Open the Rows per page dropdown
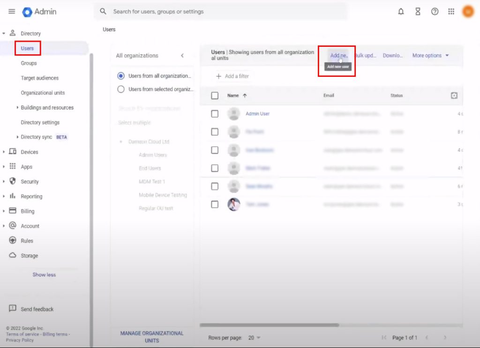The height and width of the screenshot is (348, 480). click(x=255, y=338)
